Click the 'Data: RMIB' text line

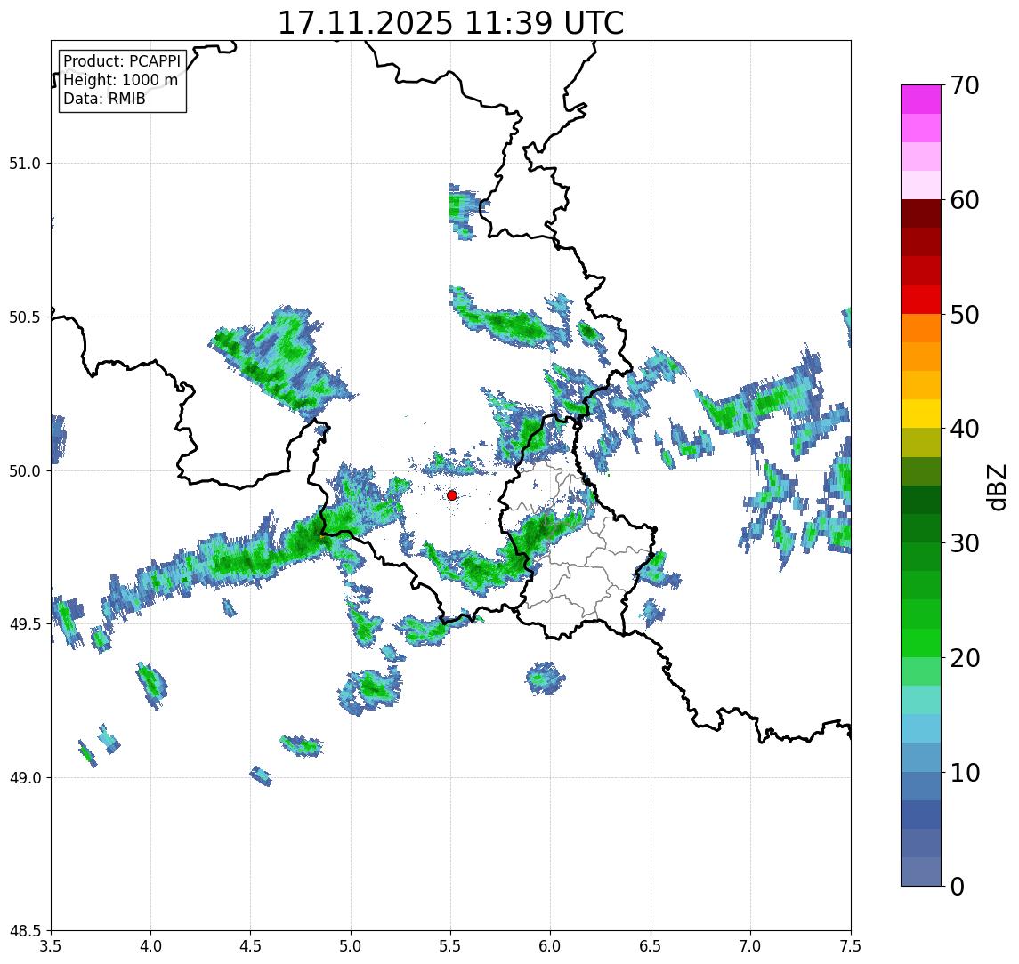tap(104, 99)
